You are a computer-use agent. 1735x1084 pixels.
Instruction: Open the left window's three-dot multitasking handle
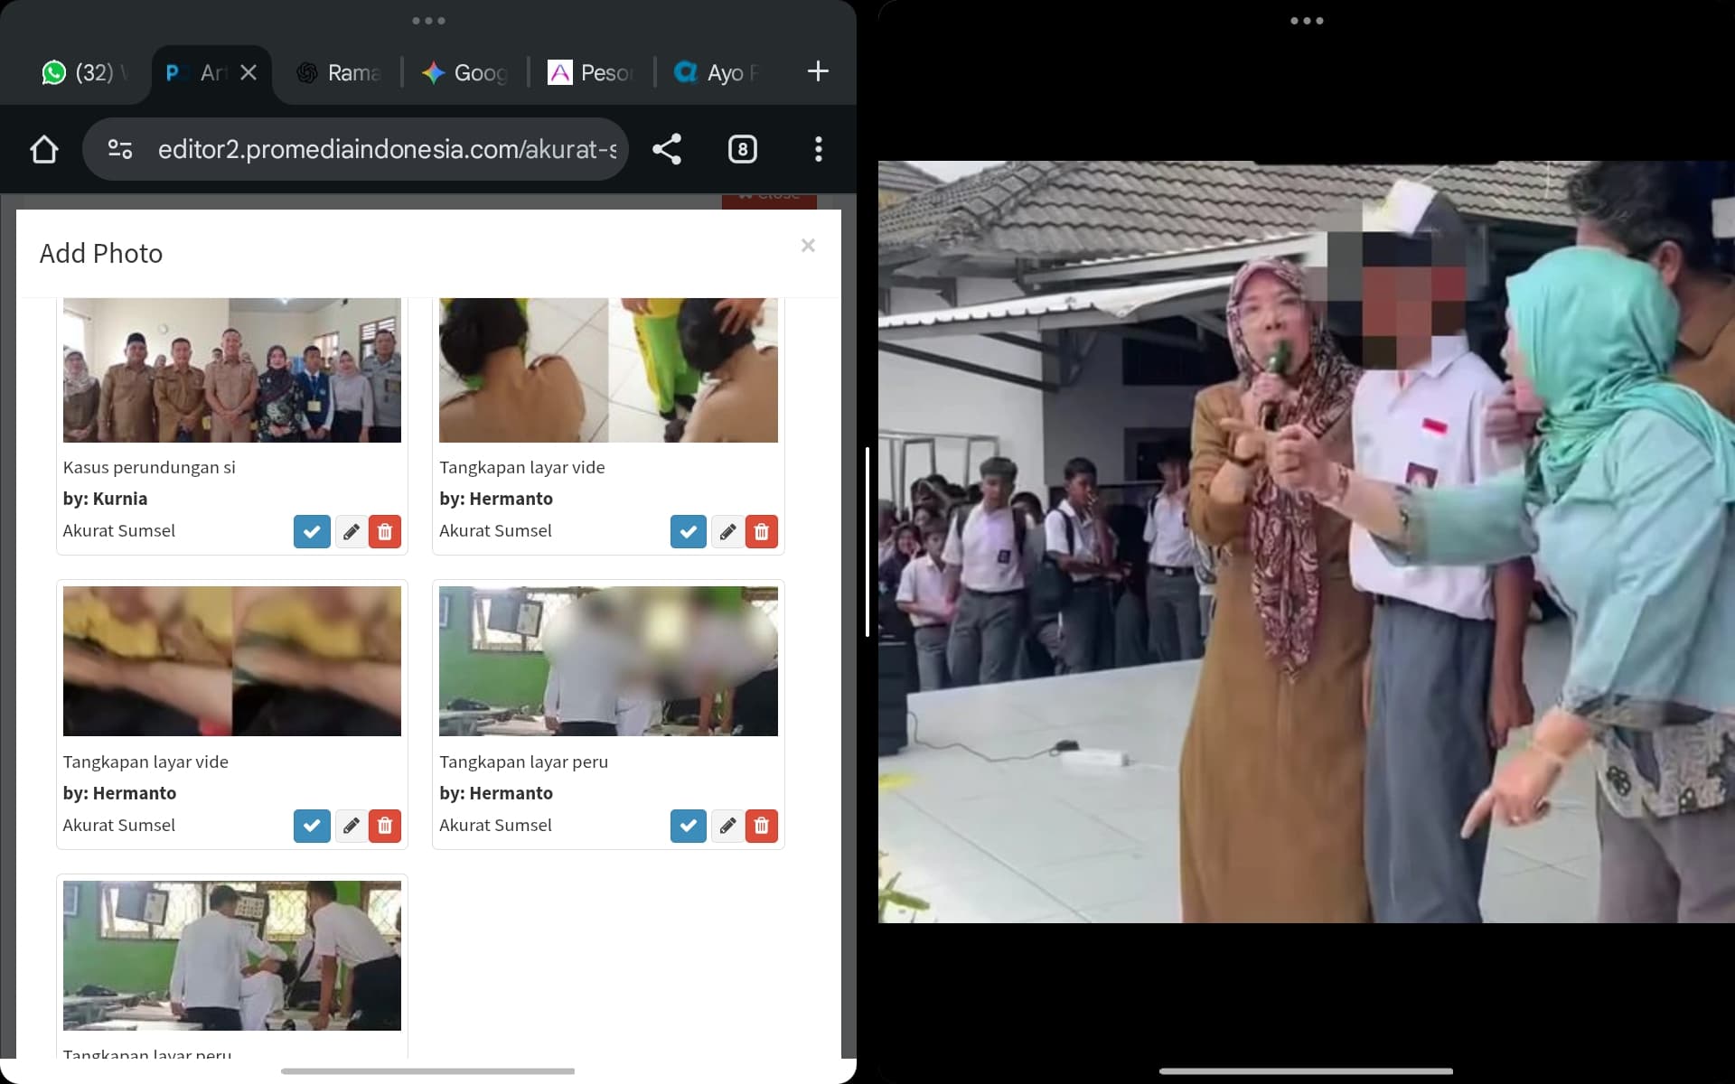pyautogui.click(x=428, y=20)
